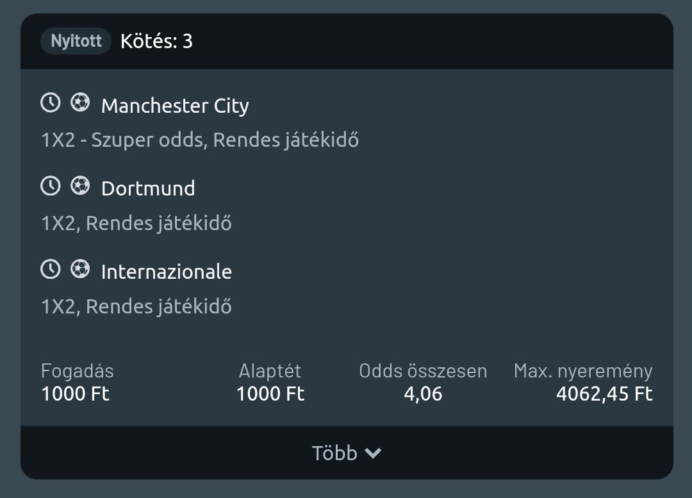The image size is (692, 498).
Task: Click the clock icon beside Dortmund
Action: 51,186
